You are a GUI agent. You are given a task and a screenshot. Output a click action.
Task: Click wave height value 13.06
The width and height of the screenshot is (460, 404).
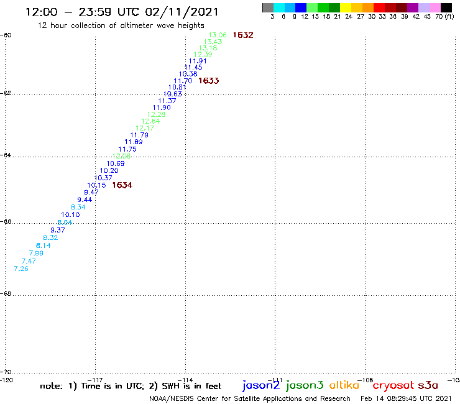218,35
